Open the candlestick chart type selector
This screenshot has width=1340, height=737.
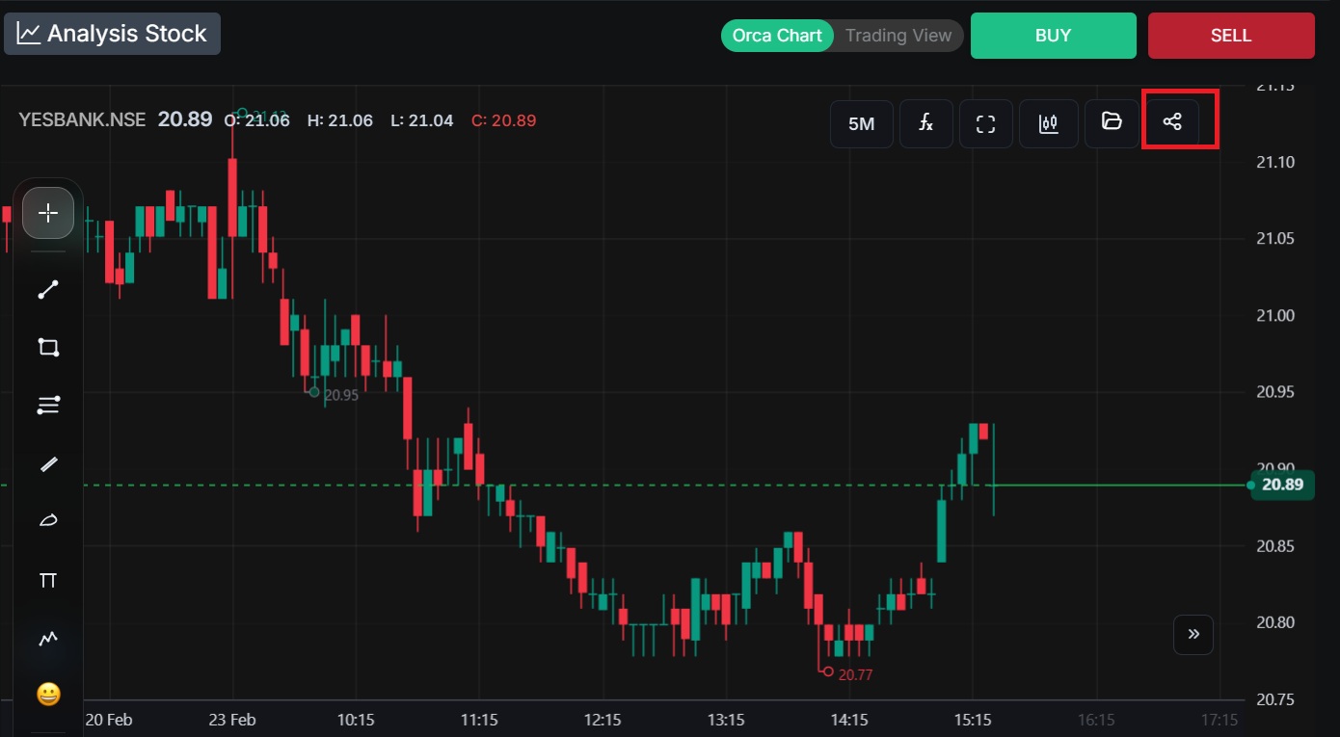click(x=1048, y=123)
